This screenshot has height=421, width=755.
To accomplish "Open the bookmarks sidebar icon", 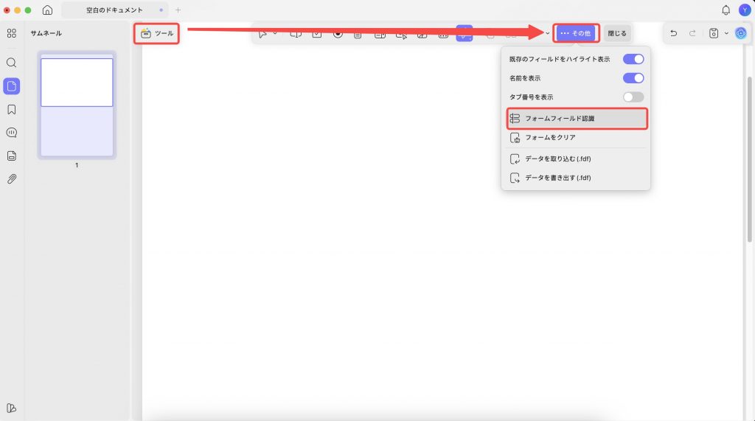I will click(12, 110).
